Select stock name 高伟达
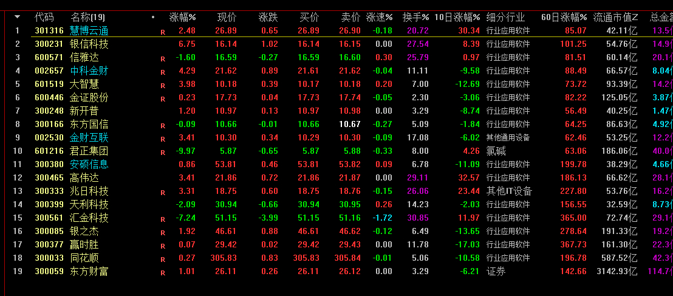 coord(84,177)
